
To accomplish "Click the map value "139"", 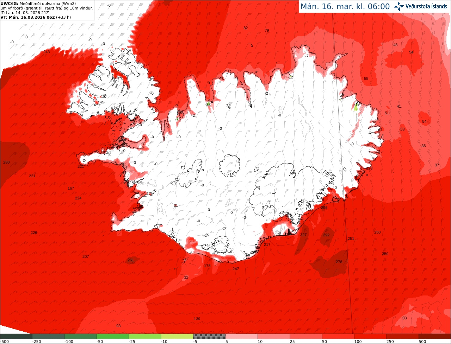I will [x=197, y=319].
